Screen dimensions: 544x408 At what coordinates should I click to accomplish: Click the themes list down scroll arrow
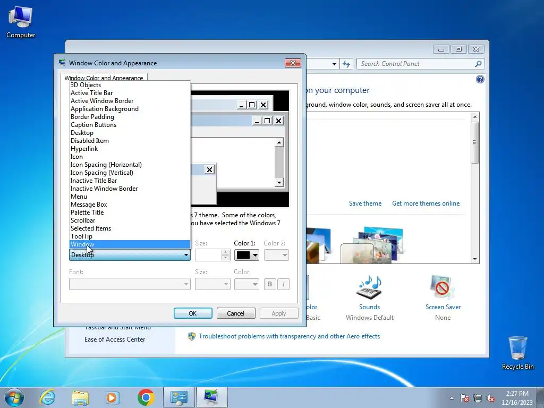coord(475,259)
